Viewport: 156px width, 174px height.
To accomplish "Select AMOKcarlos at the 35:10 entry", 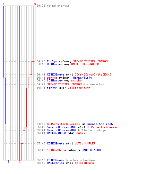I will pos(55,163).
